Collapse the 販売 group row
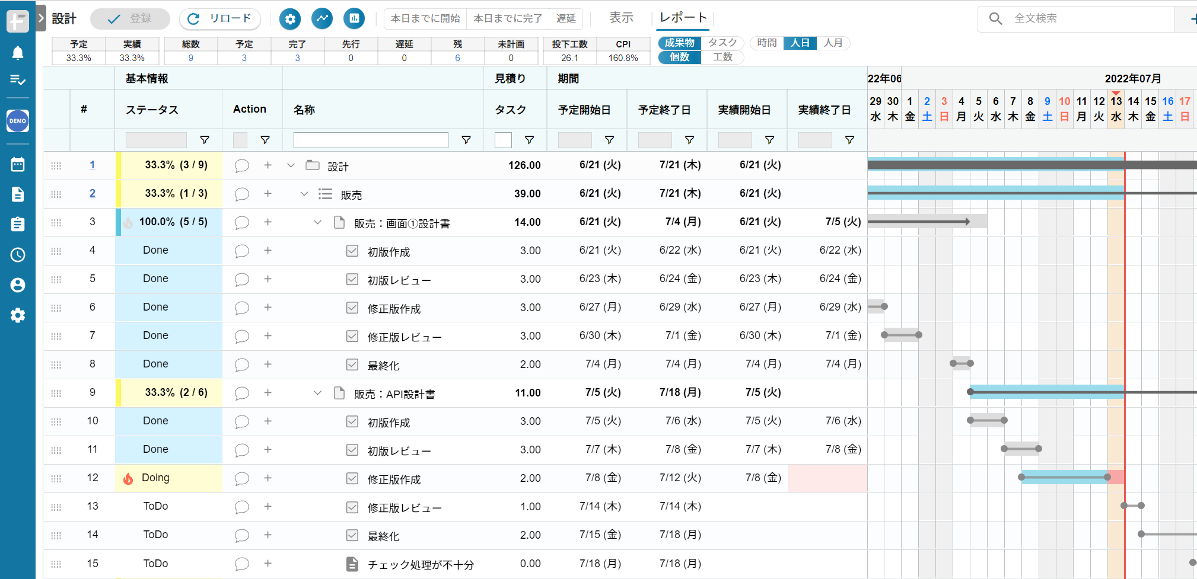Viewport: 1197px width, 579px height. pyautogui.click(x=304, y=193)
